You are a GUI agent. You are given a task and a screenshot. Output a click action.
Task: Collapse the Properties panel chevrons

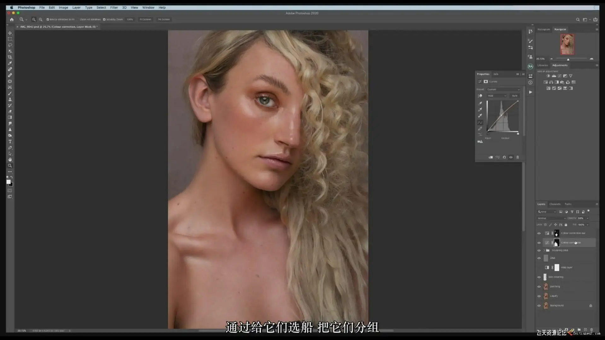(517, 74)
